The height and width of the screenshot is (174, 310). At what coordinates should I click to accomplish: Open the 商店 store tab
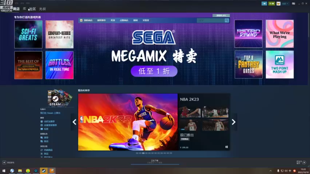click(16, 9)
